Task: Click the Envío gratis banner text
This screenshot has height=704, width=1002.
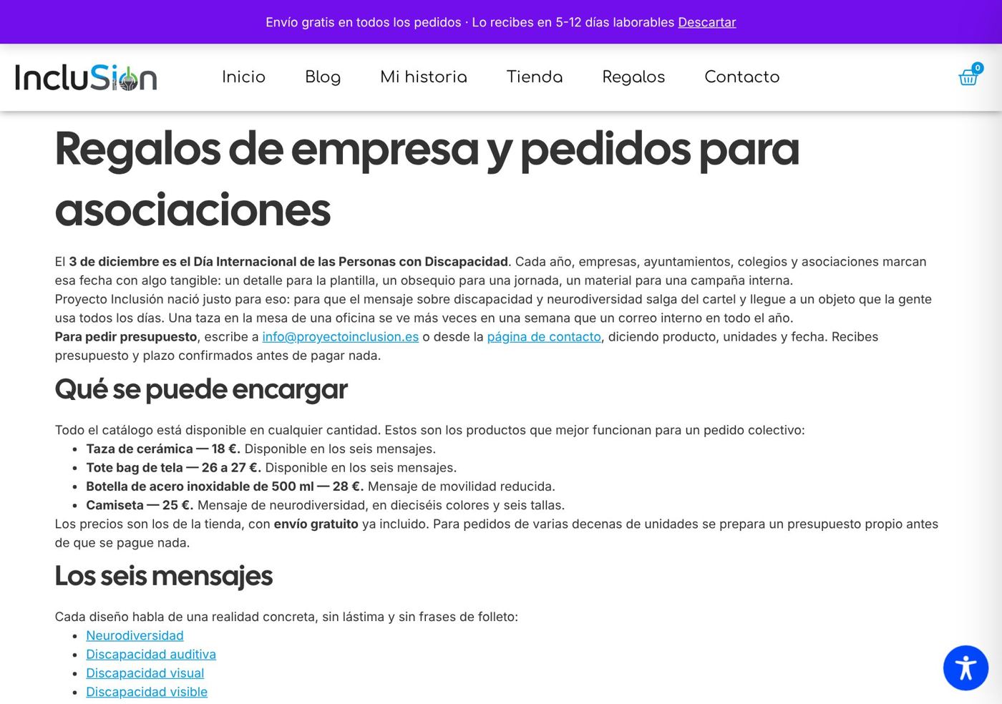Action: point(470,22)
